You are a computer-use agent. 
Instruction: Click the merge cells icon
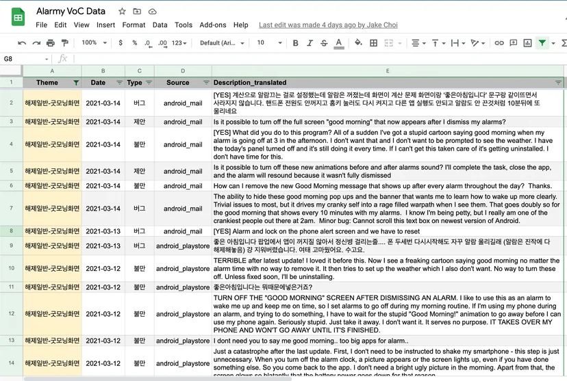coord(389,43)
